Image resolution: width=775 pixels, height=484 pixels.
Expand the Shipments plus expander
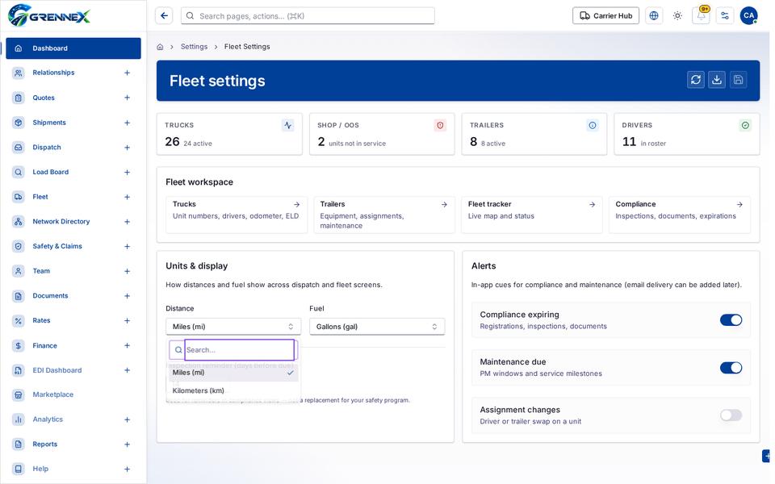click(x=127, y=123)
